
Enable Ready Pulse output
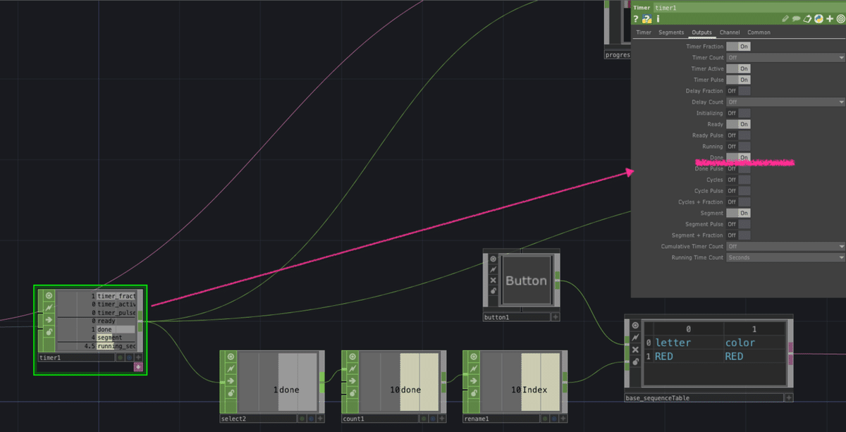coord(738,135)
